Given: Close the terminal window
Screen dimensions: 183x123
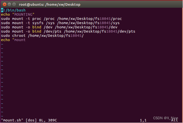Looking at the screenshot, I should click(x=5, y=4).
